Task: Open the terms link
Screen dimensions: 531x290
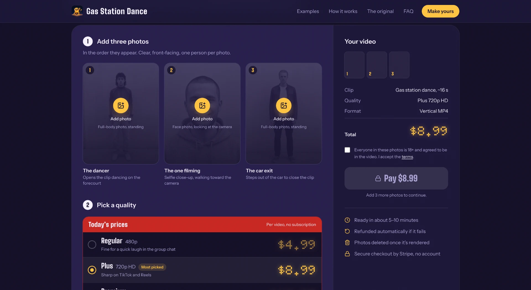Action: 407,157
